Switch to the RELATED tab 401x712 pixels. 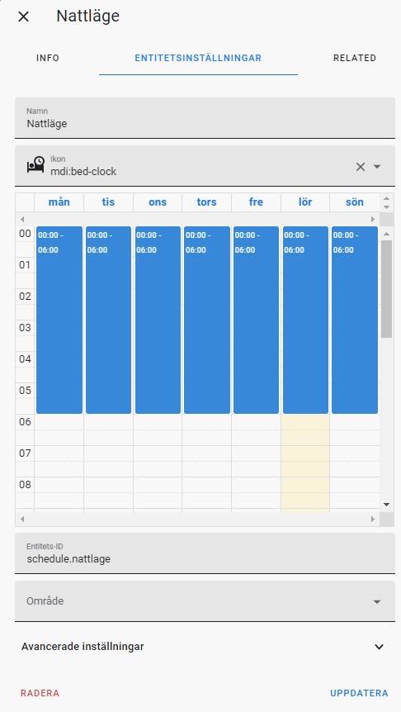(x=355, y=58)
